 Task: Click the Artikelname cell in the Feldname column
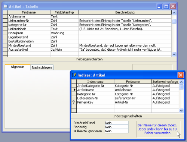point(29,16)
